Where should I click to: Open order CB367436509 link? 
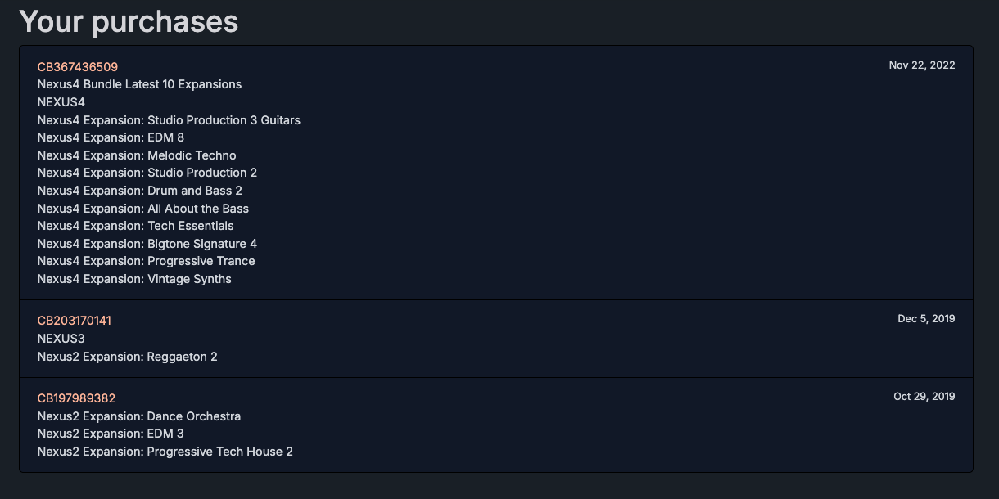coord(78,67)
